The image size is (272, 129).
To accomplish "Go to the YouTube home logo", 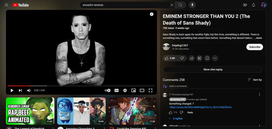I will [x=21, y=5].
